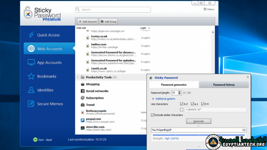Image resolution: width=267 pixels, height=150 pixels.
Task: Open Bookmarks star icon in sidebar
Action: (31, 76)
